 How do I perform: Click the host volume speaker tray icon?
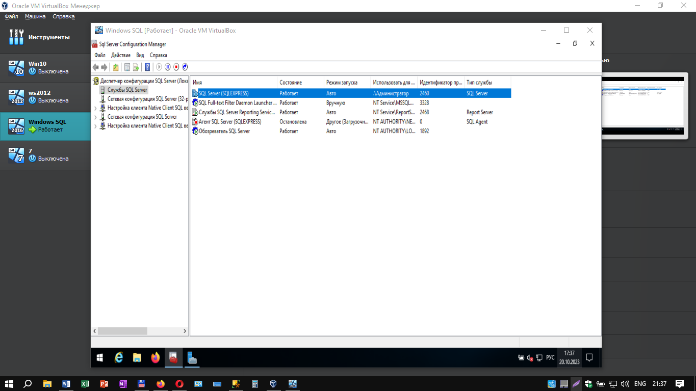pos(625,383)
